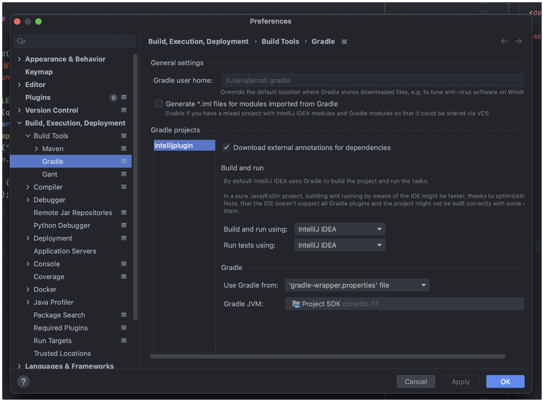Expand the Docker node

28,290
